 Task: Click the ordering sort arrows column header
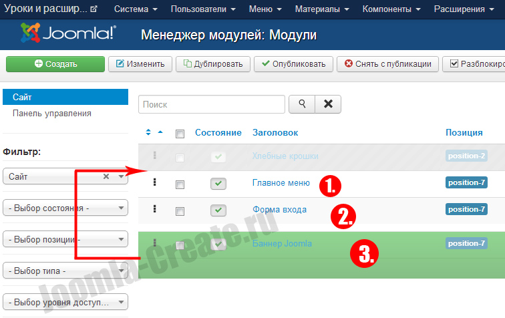(154, 133)
